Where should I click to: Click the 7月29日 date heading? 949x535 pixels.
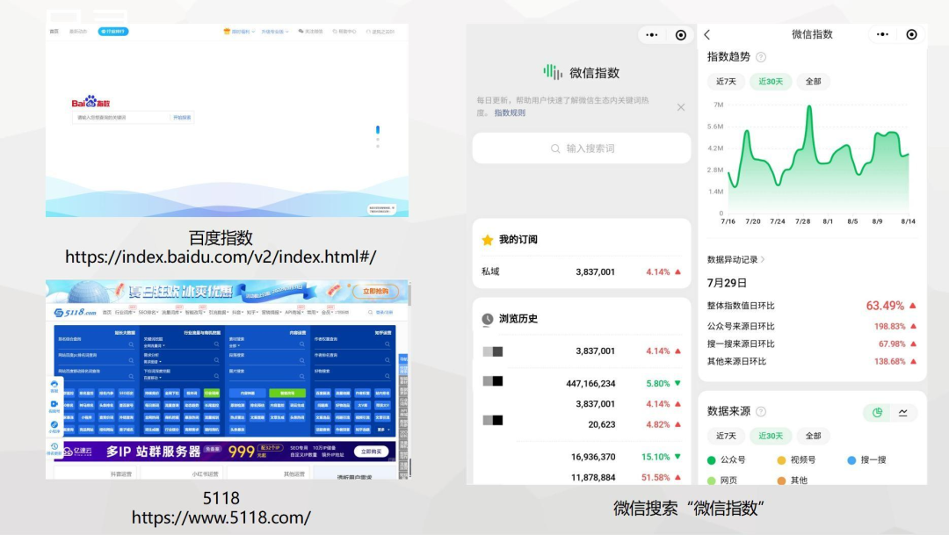pos(727,283)
